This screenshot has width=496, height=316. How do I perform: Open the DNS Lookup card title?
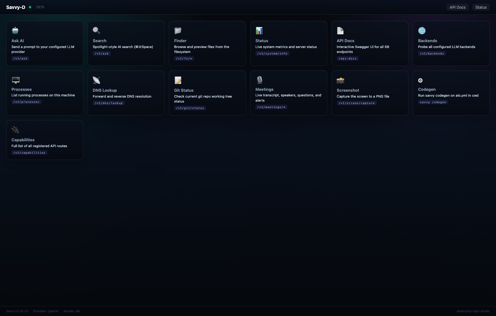105,90
